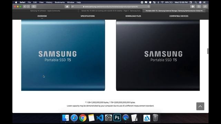Screen dimensions: 221x124
Task: Click the battery status indicator
Action: point(169,2)
